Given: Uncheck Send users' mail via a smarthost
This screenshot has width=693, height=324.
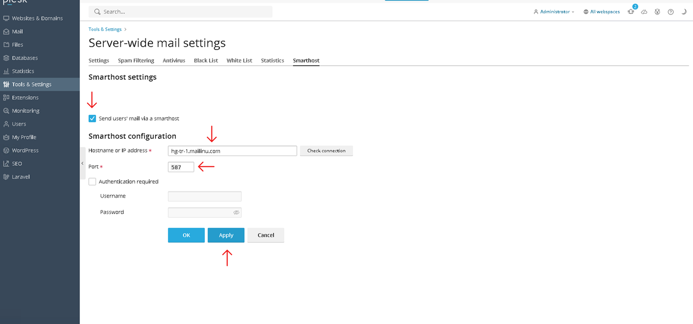Looking at the screenshot, I should coord(92,119).
